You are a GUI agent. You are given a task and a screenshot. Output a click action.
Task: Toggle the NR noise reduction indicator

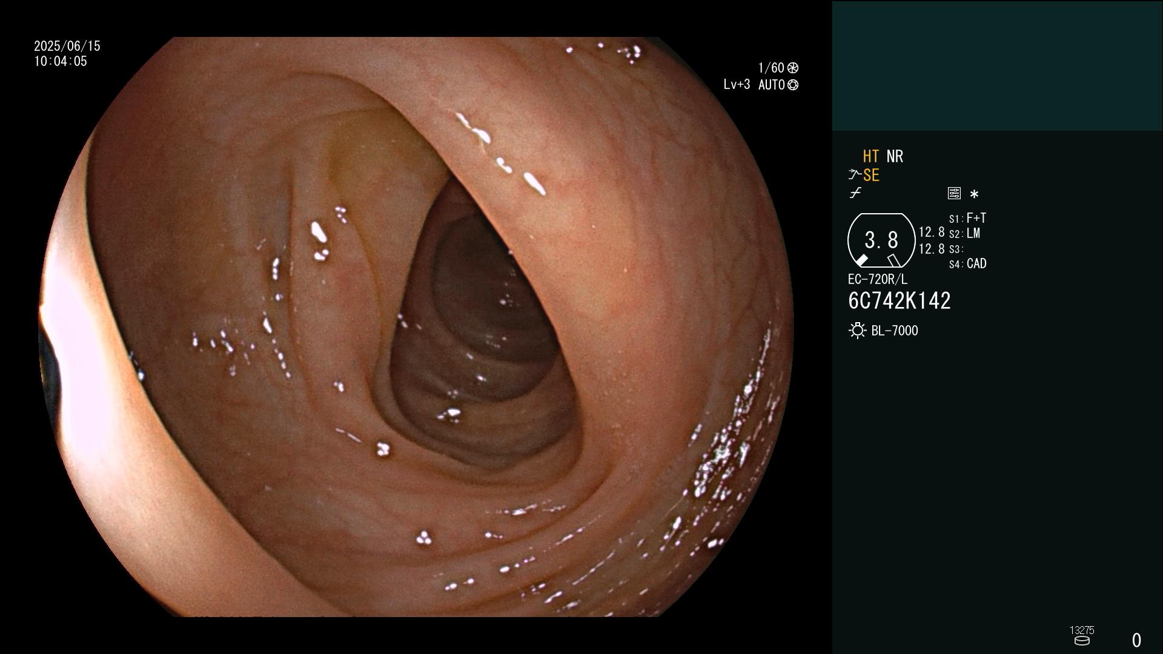click(x=895, y=157)
